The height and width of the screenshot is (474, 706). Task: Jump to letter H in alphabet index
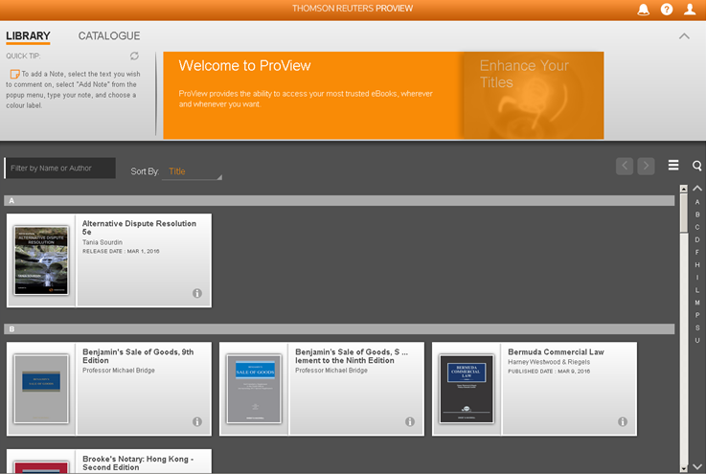point(697,265)
